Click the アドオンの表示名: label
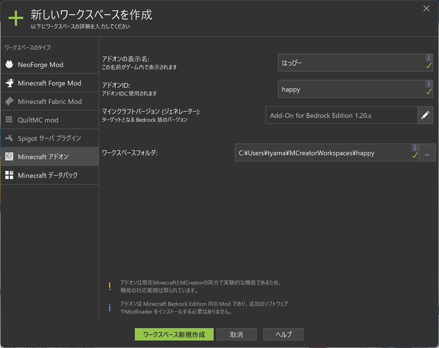The width and height of the screenshot is (439, 348). (x=126, y=59)
